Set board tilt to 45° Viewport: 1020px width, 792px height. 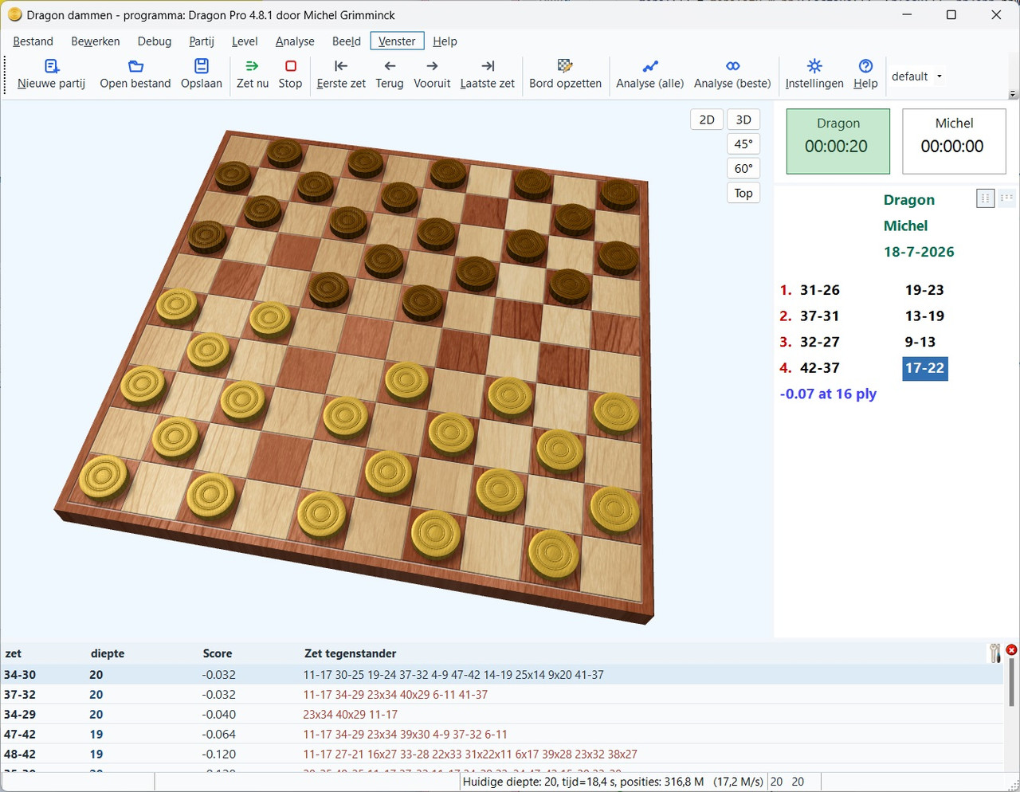tap(743, 144)
